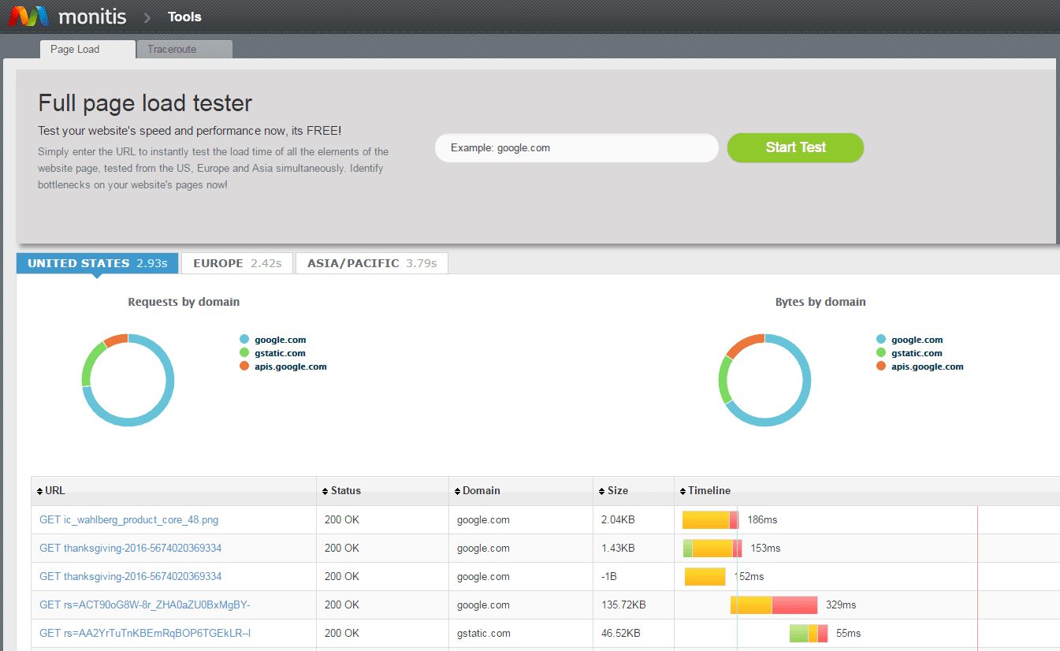
Task: Open GET rs=AA2YrTuTnKBEmRqBOP6TGEkLR link
Action: [x=145, y=634]
